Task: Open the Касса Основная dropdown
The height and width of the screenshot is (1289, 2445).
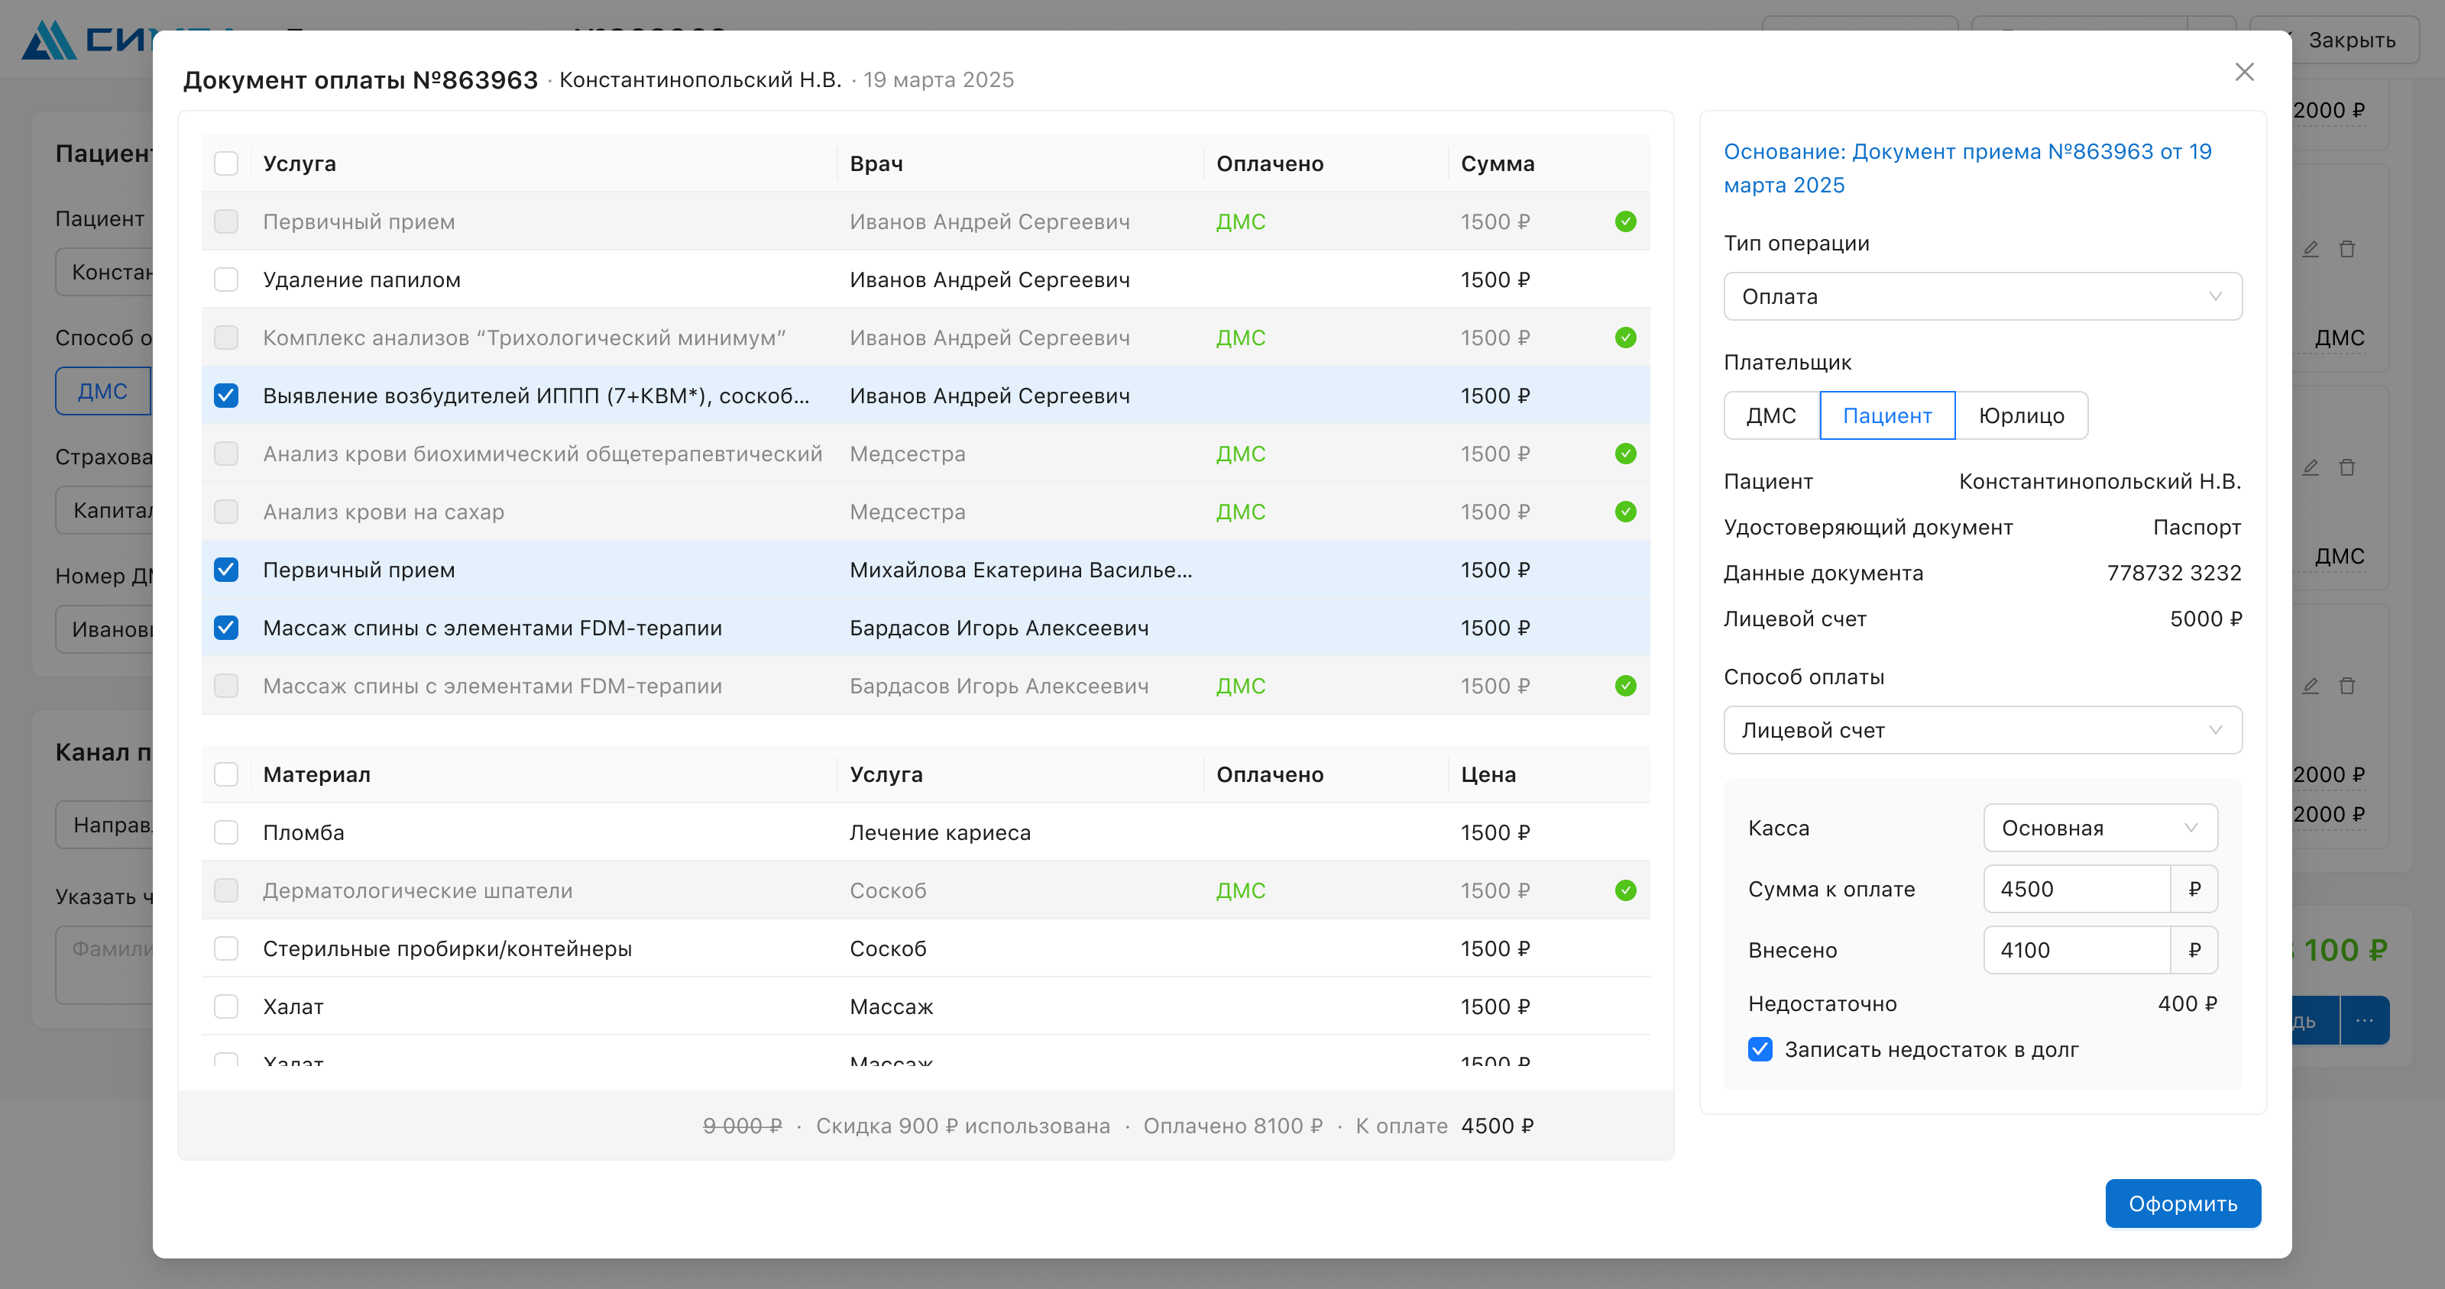Action: [x=2100, y=828]
